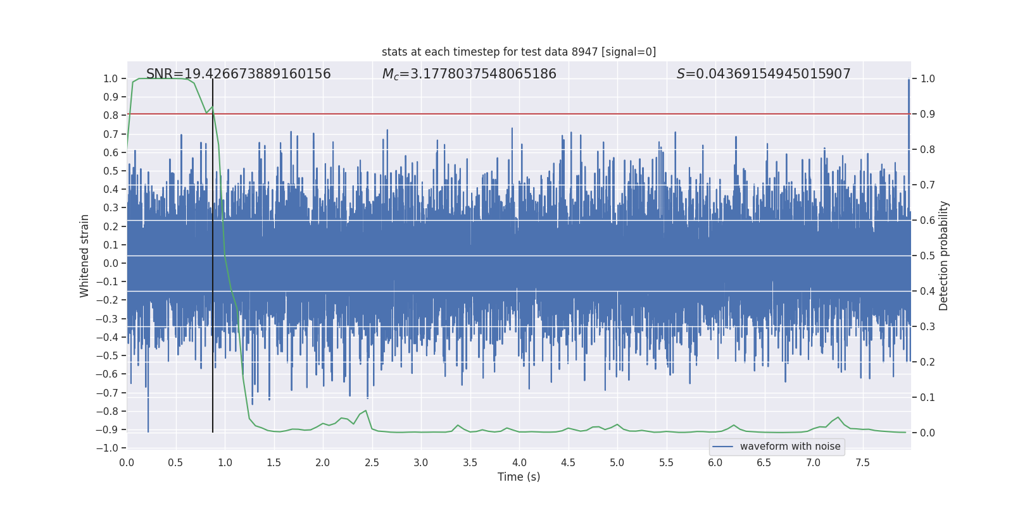The width and height of the screenshot is (1013, 506).
Task: Click the blue line sample in the legend
Action: click(722, 447)
